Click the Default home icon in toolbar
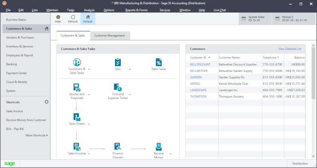317x168 pixels. [88, 17]
